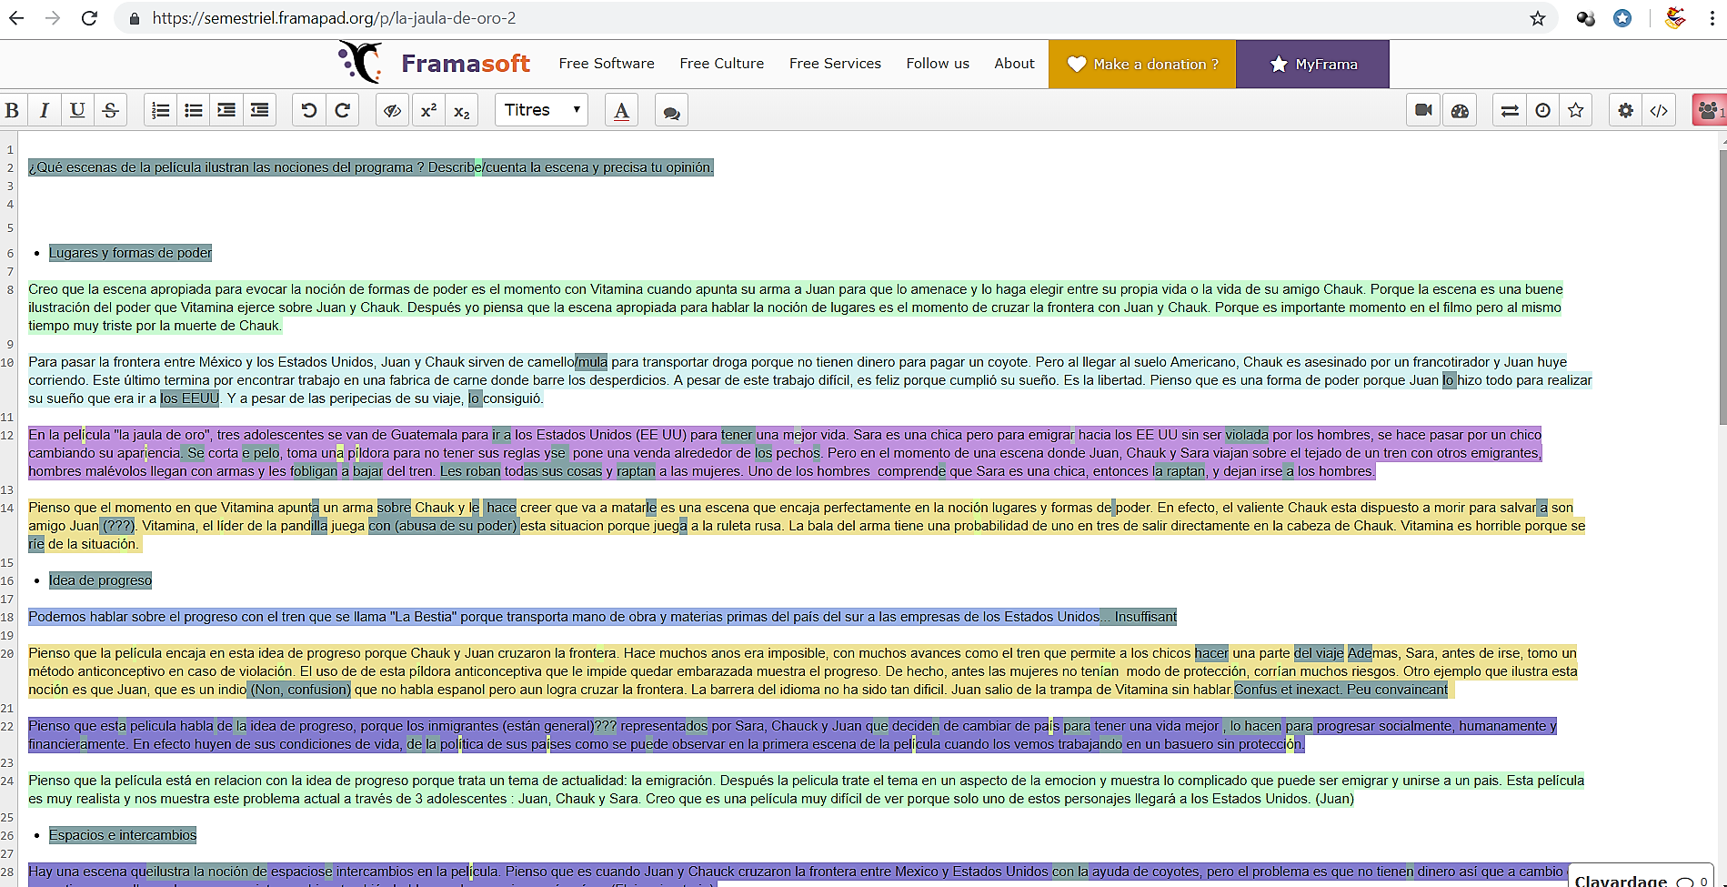Open the About menu item
Viewport: 1727px width, 887px height.
1014,64
